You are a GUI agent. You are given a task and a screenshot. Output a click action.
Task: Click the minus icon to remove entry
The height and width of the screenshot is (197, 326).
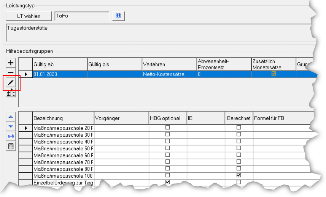pos(11,72)
